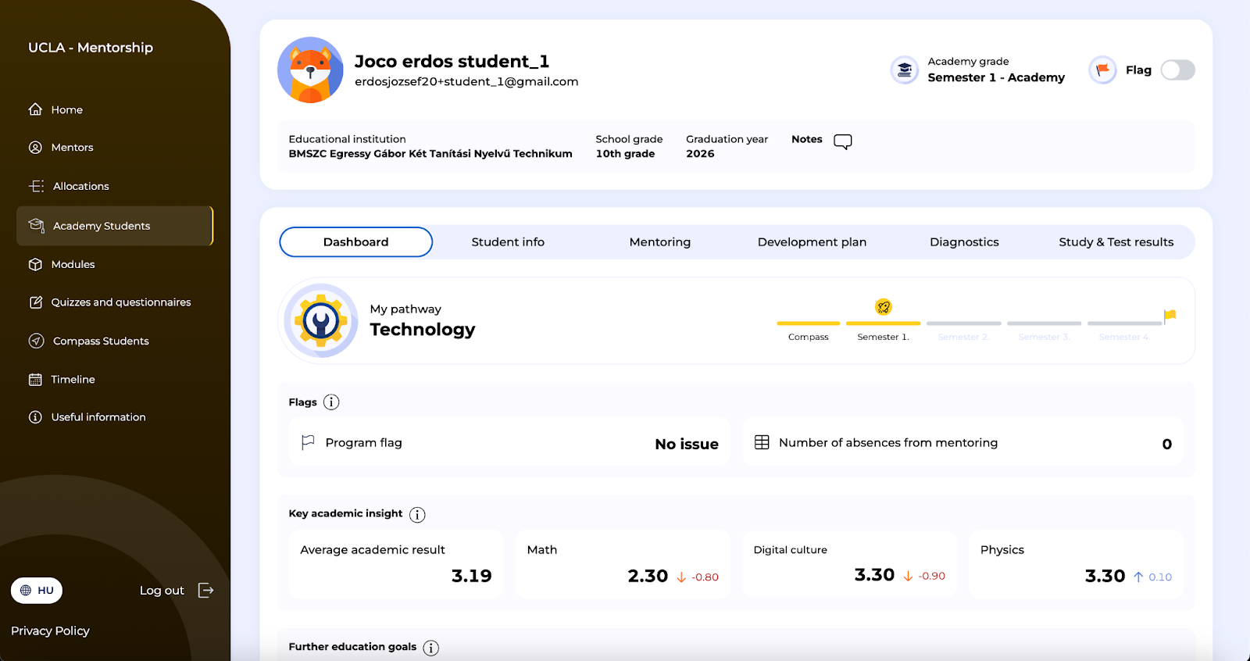Click the Allocations tree icon
Viewport: 1250px width, 661px height.
click(x=36, y=186)
